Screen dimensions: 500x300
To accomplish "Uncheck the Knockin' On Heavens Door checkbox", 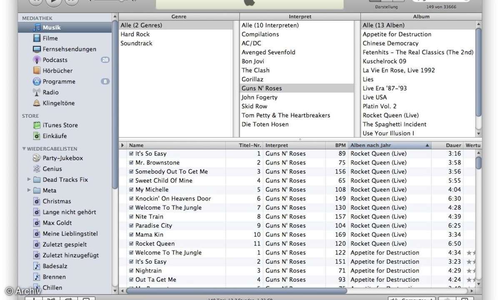I will click(132, 199).
